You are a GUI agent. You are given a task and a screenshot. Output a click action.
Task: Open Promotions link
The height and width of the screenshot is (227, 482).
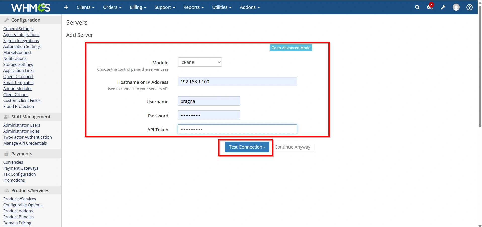click(x=14, y=180)
